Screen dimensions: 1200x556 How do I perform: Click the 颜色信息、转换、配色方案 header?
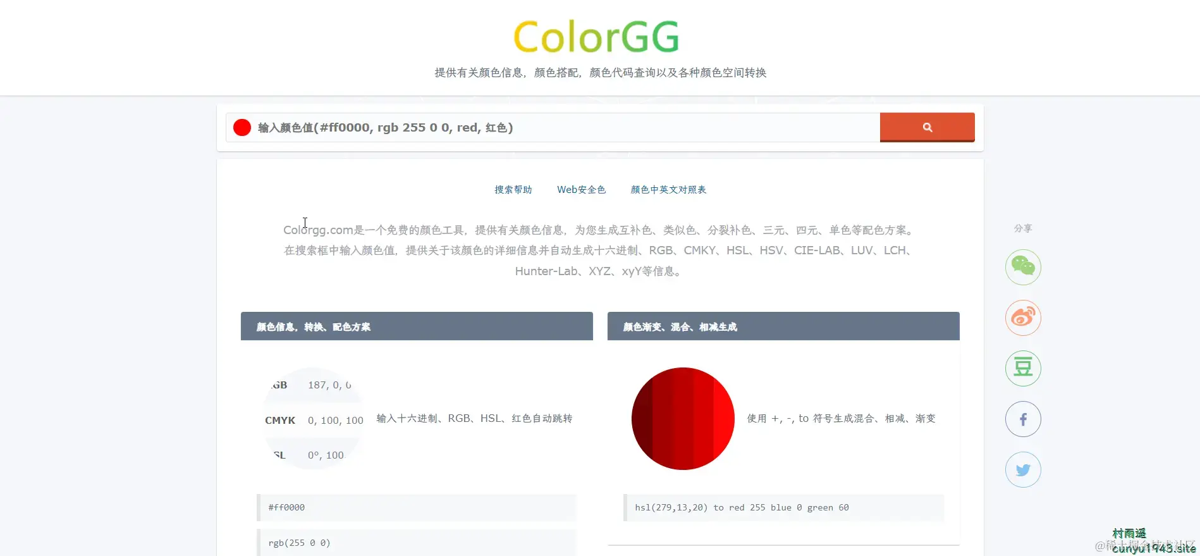tap(417, 326)
